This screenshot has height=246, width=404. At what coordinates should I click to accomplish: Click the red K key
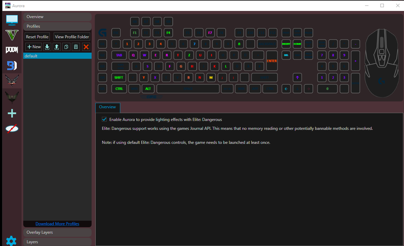point(214,66)
